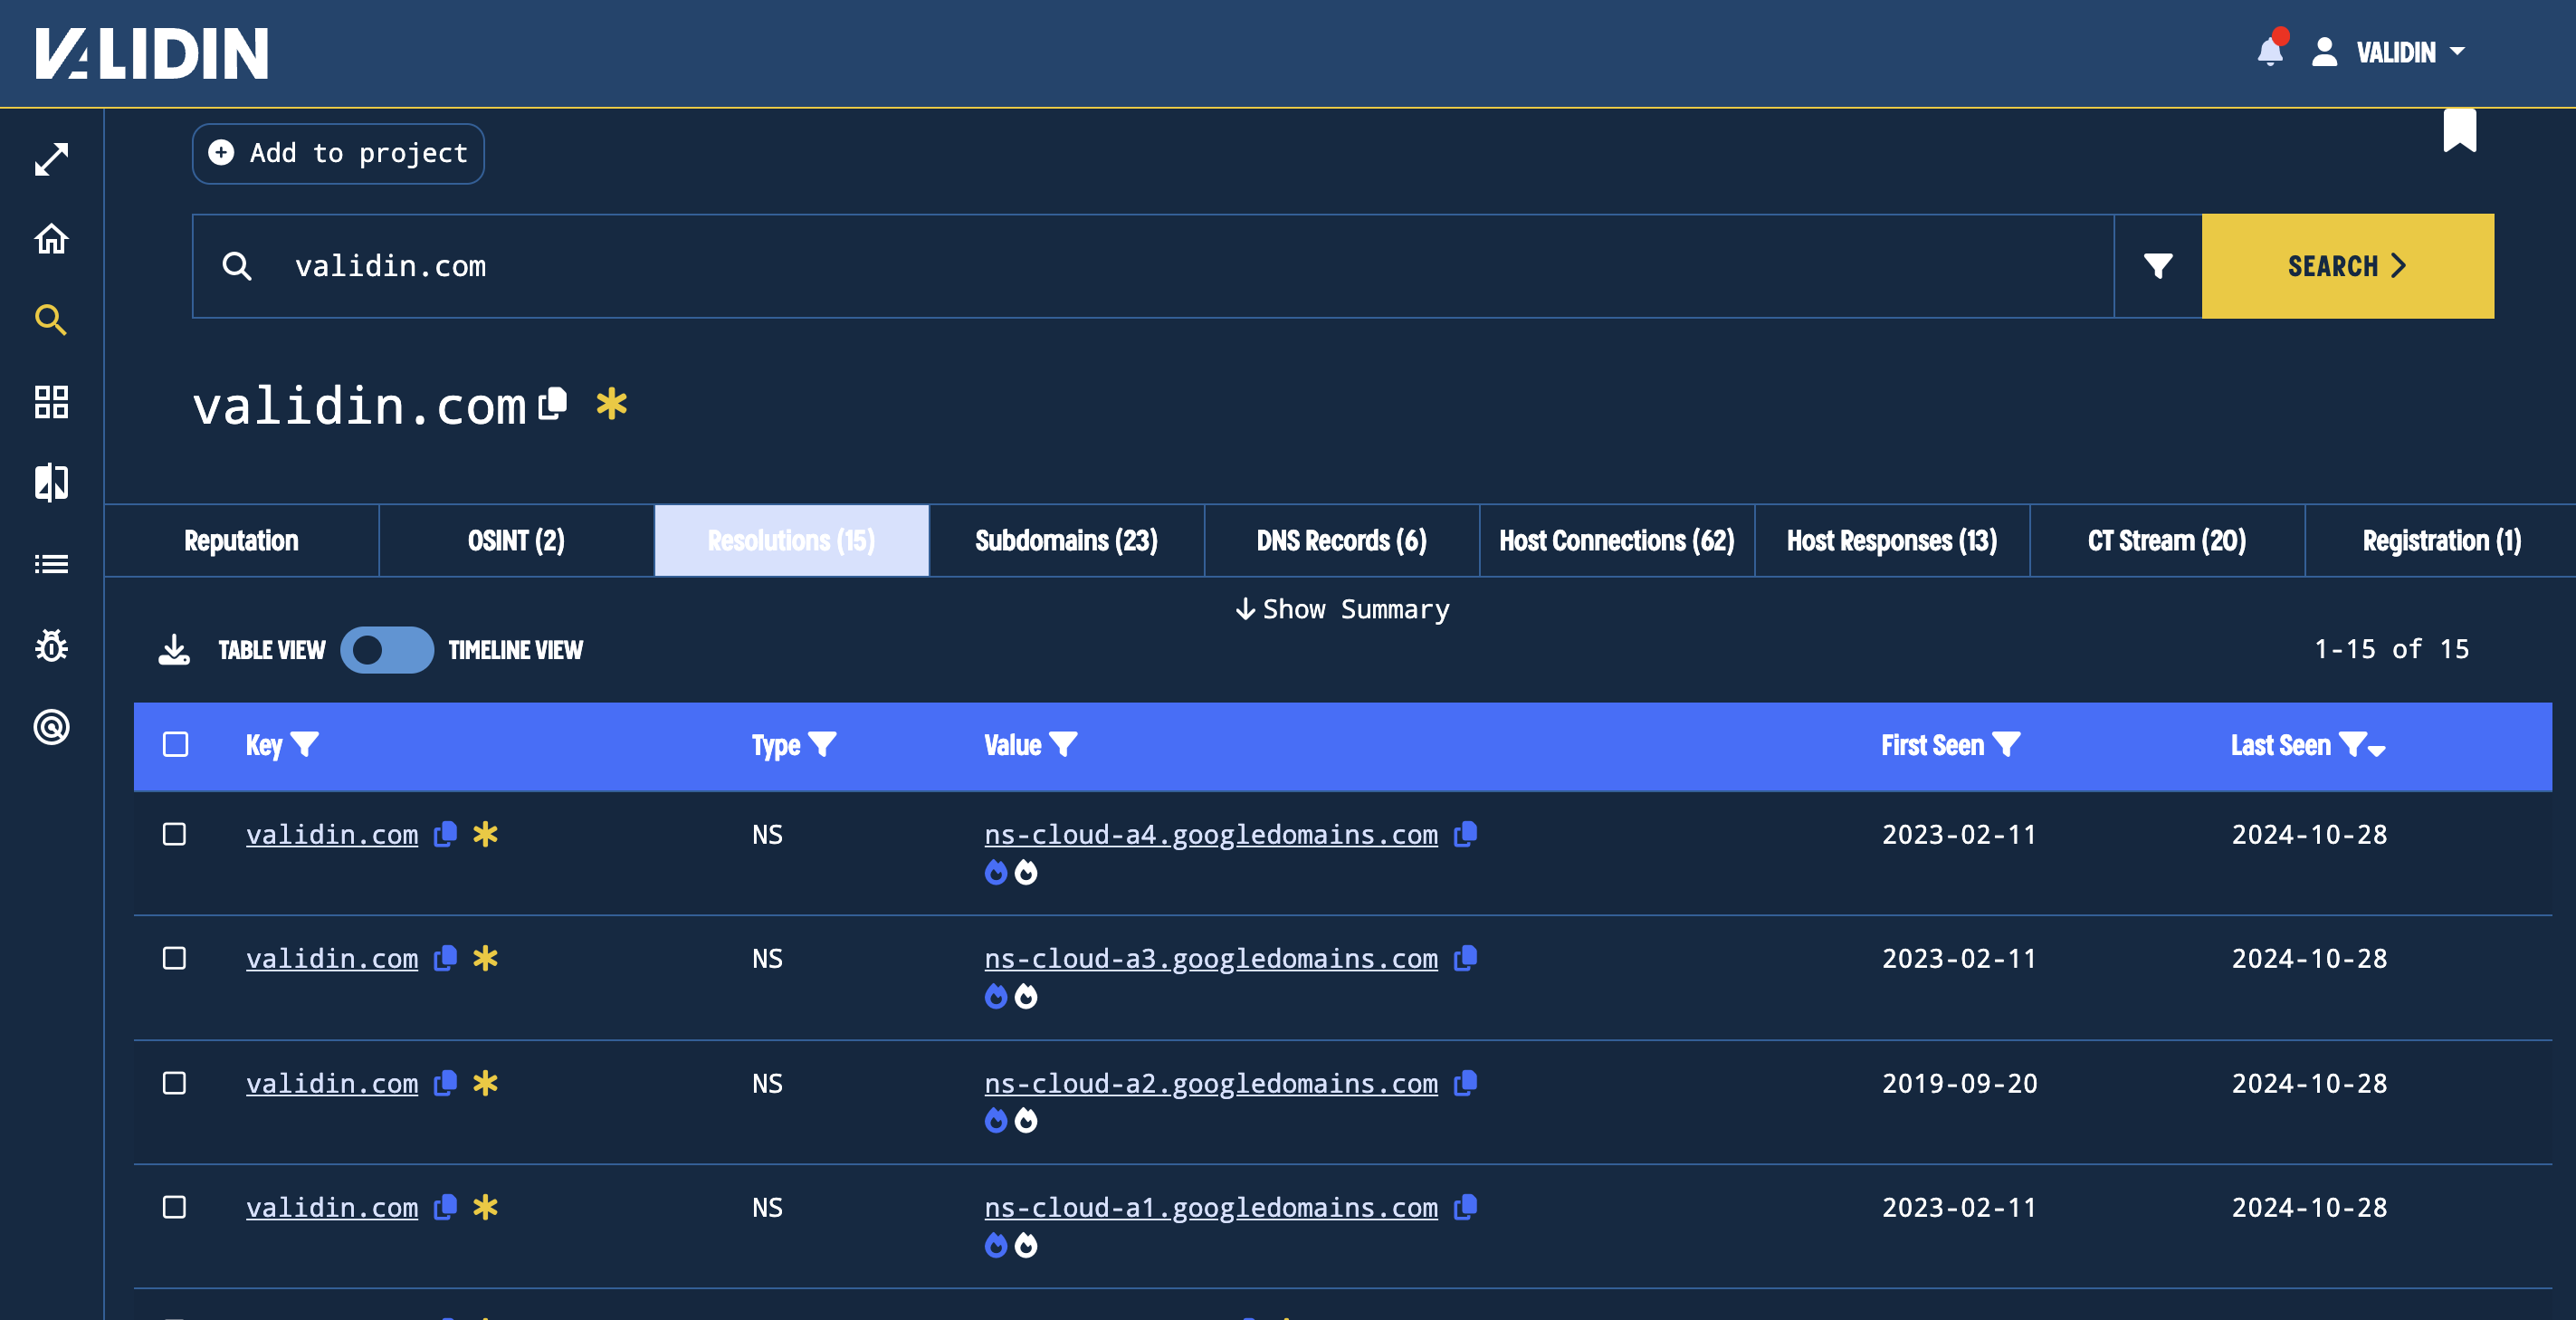The width and height of the screenshot is (2576, 1320).
Task: Check the select-all header checkbox
Action: 175,744
